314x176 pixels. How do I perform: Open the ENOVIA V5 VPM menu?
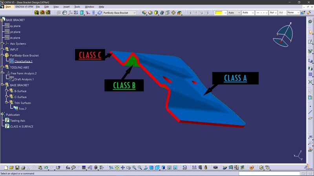pos(24,7)
